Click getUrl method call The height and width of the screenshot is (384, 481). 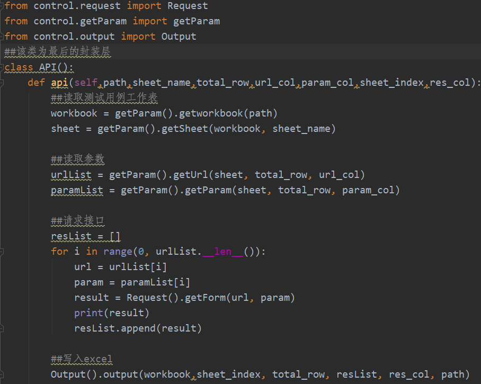pyautogui.click(x=191, y=175)
